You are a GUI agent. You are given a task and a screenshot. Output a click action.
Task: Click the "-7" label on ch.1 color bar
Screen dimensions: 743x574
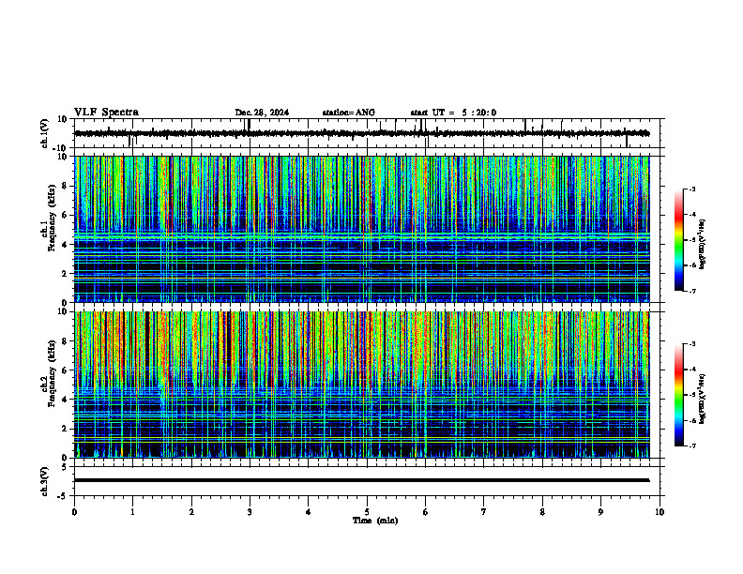(692, 291)
